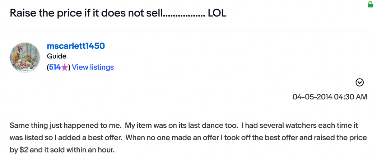Click the View listings link
The height and width of the screenshot is (164, 377).
click(x=93, y=67)
